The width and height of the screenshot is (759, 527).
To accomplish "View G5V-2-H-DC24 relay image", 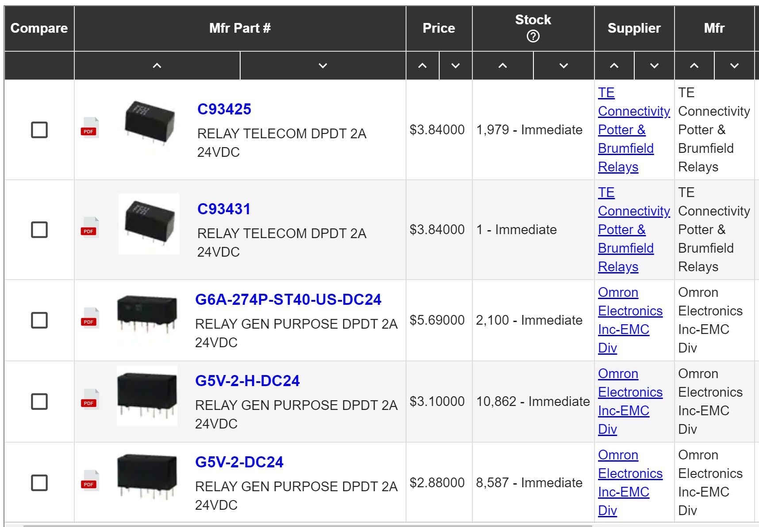I will (x=147, y=396).
